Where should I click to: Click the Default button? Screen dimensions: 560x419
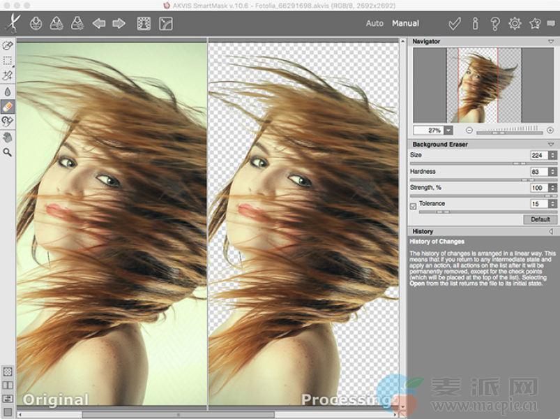pos(540,219)
